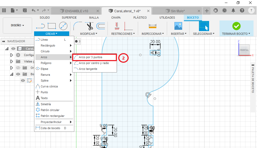Select the Trim scissors tool
Screen dimensions: 257x148
[89, 26]
